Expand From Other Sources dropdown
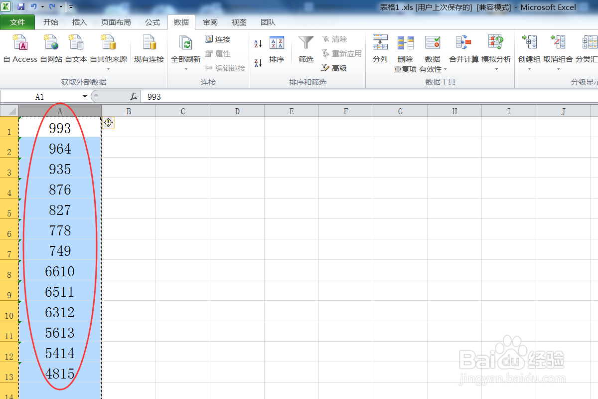 click(x=108, y=69)
